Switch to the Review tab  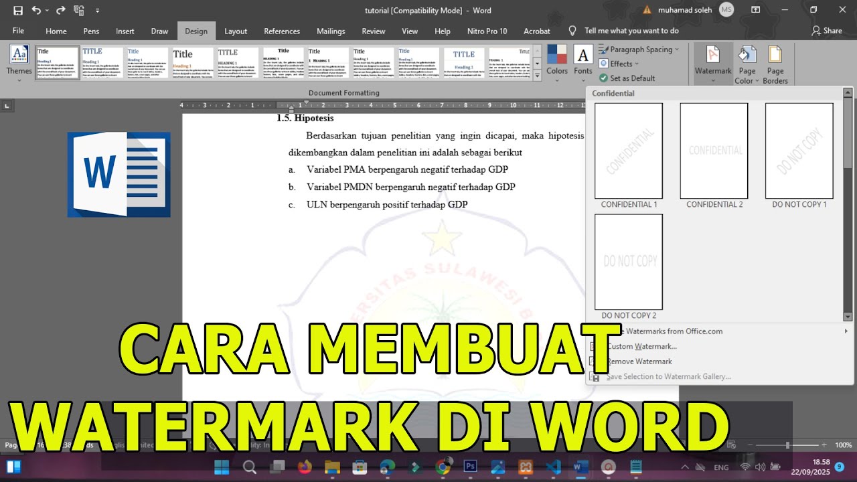(x=374, y=31)
